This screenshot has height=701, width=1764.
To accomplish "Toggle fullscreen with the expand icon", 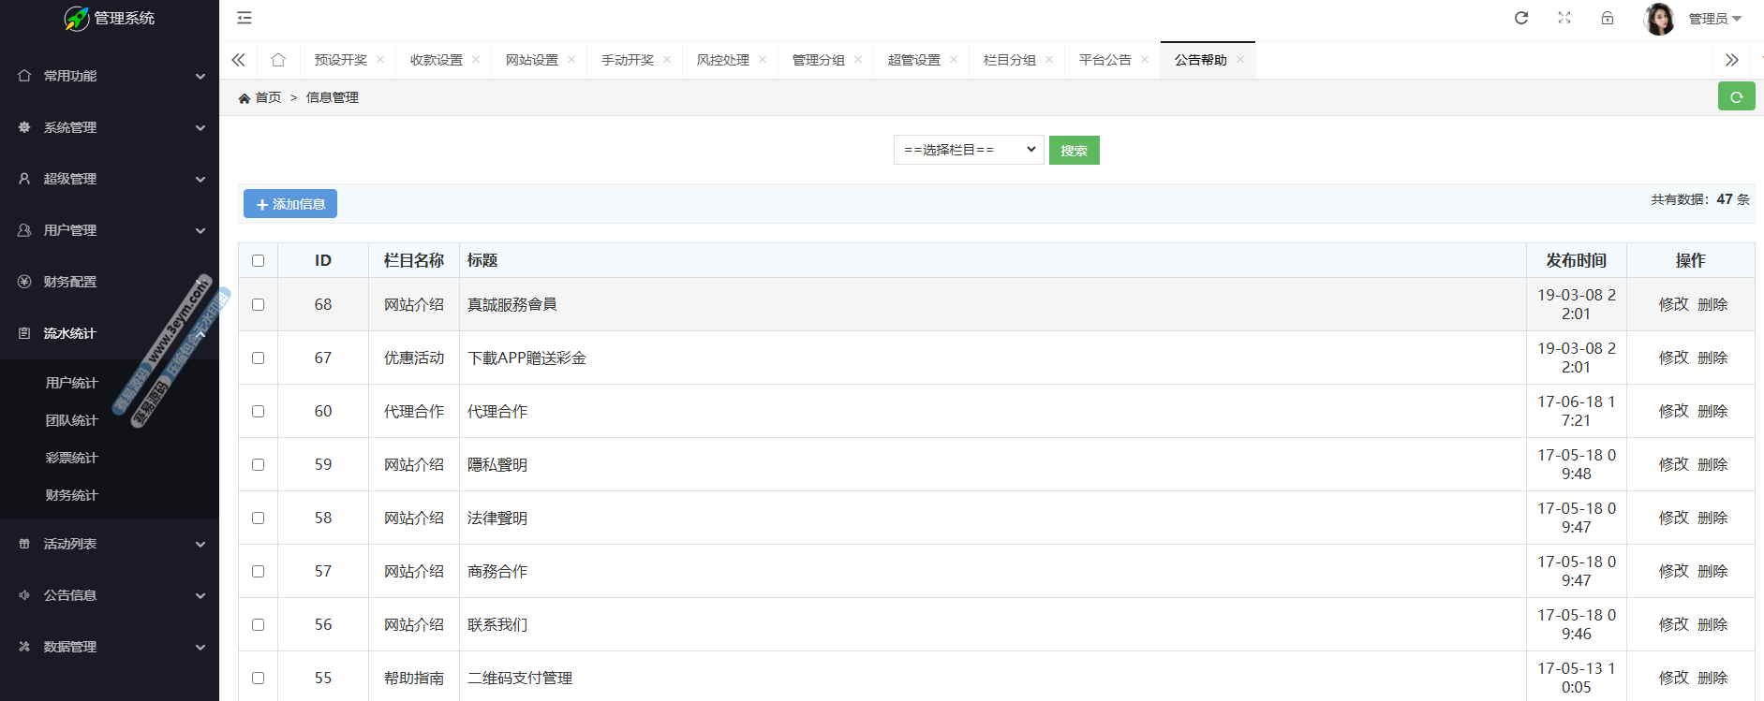I will pos(1564,18).
